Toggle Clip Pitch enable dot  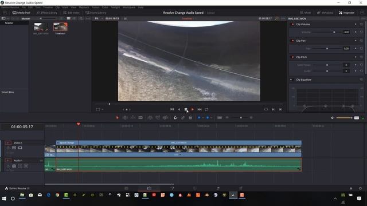292,57
